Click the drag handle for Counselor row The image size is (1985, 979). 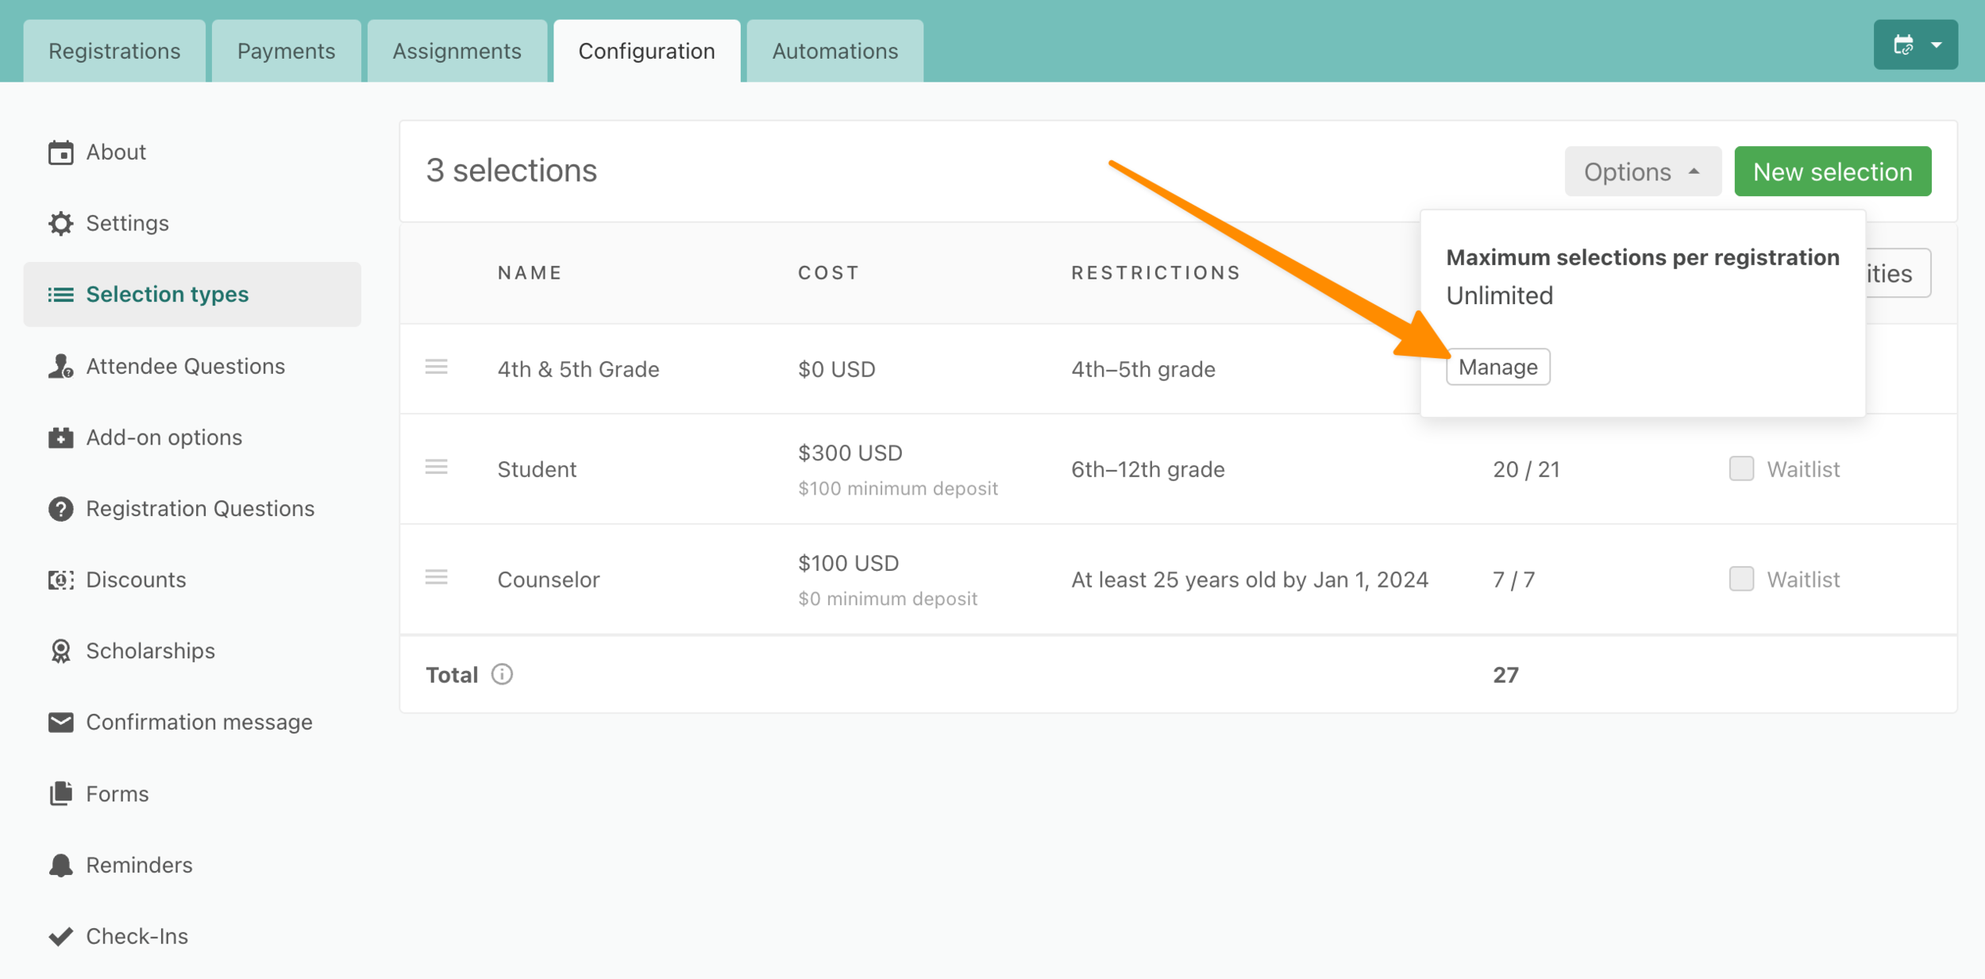click(x=436, y=577)
